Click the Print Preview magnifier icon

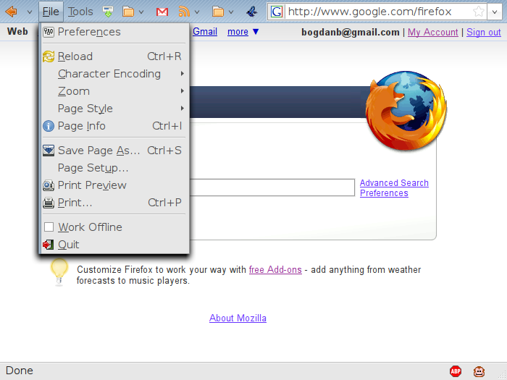(49, 185)
